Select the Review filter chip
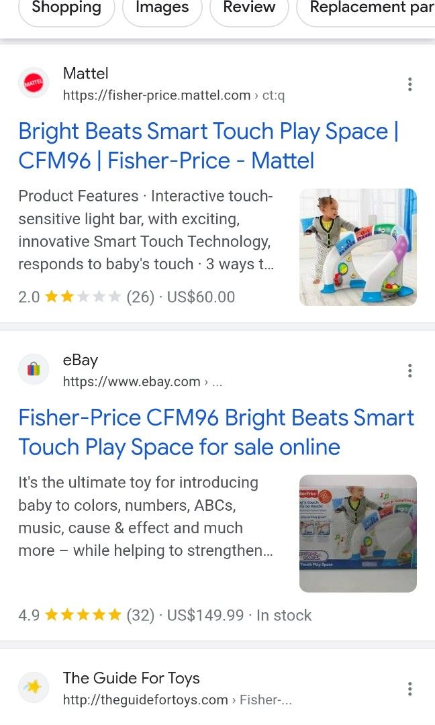 click(249, 8)
